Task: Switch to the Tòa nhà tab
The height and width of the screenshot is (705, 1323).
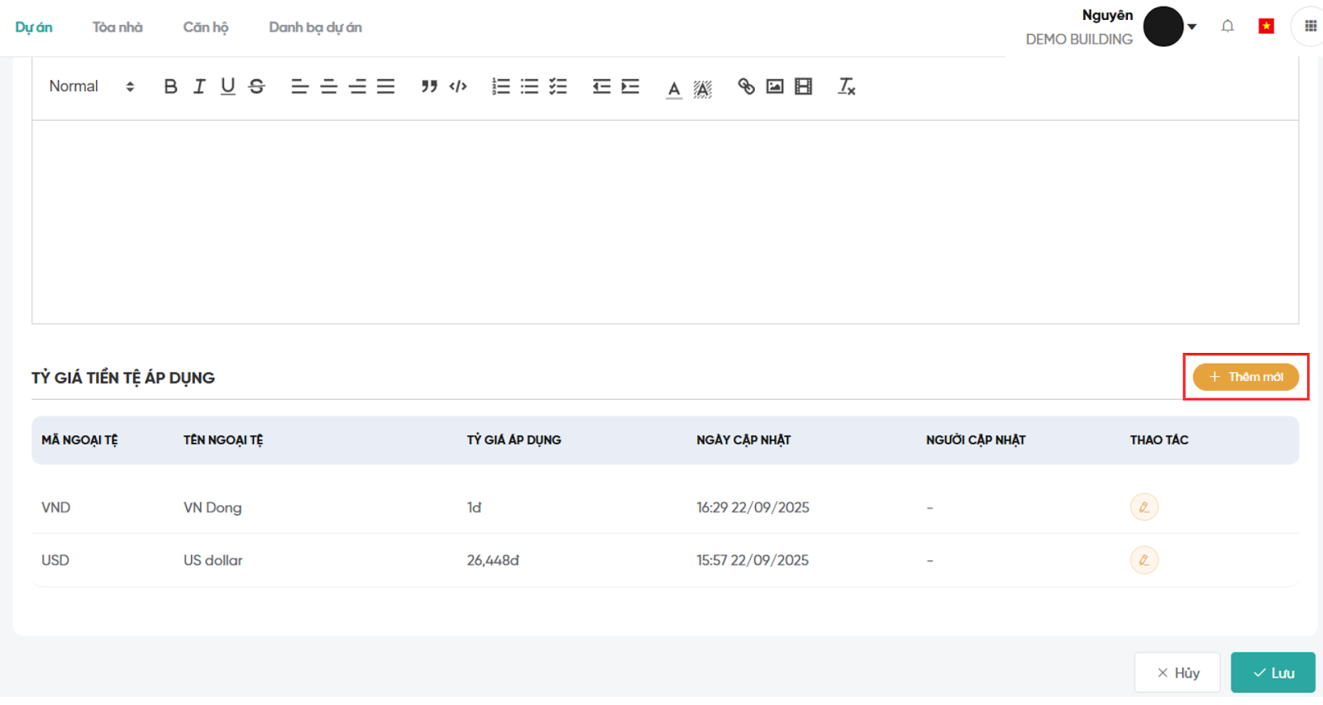Action: click(117, 27)
